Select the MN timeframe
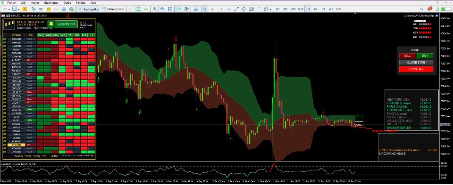 pos(338,9)
